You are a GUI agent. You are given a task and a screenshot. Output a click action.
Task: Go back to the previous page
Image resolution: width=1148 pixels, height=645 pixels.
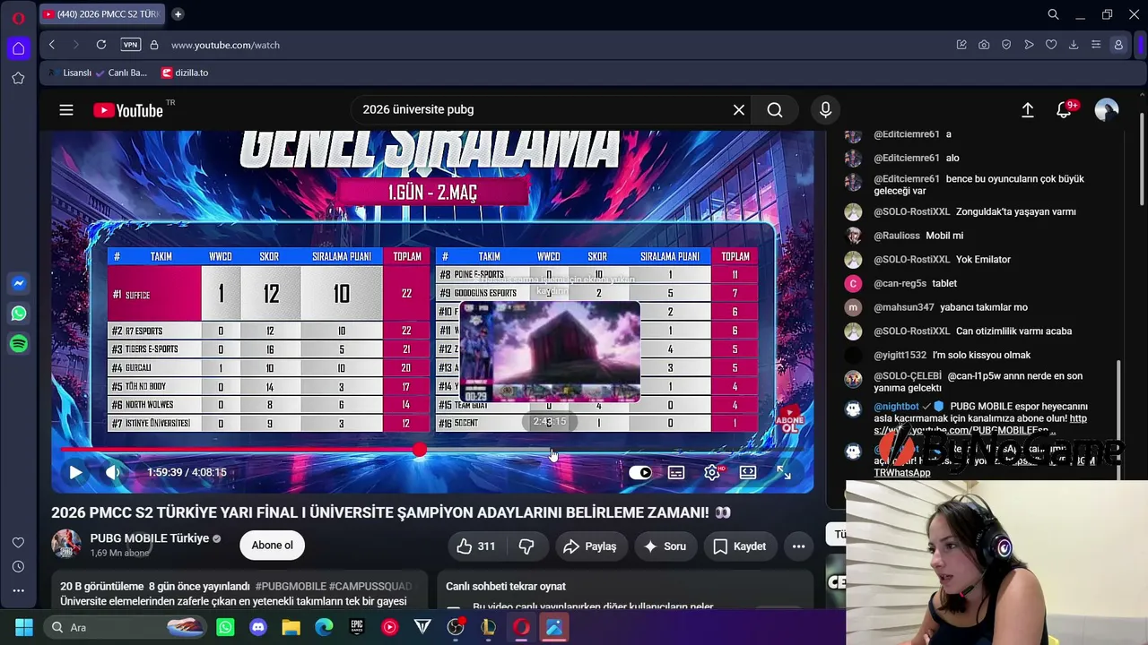[x=52, y=45]
